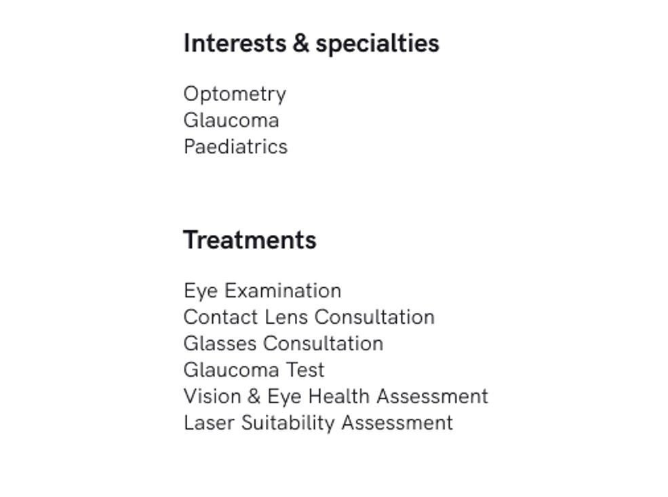Click the word "Lens" under Treatments
The width and height of the screenshot is (668, 497).
click(287, 317)
